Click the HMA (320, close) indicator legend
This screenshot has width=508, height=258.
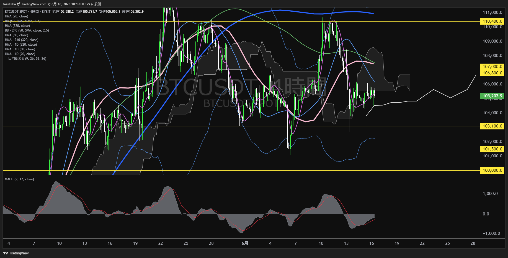click(17, 26)
